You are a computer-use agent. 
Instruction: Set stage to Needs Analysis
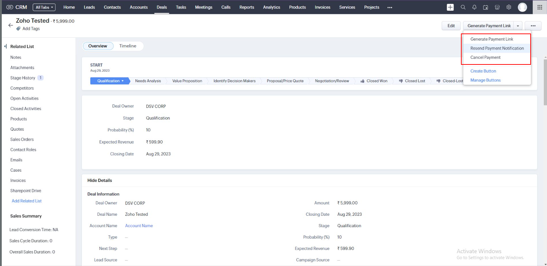(x=148, y=81)
